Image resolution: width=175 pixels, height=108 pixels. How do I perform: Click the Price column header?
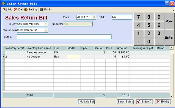point(111,48)
